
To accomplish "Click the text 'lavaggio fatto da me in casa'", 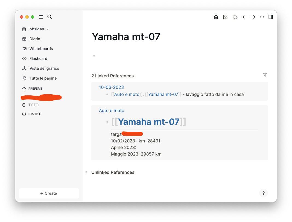I will [215, 94].
